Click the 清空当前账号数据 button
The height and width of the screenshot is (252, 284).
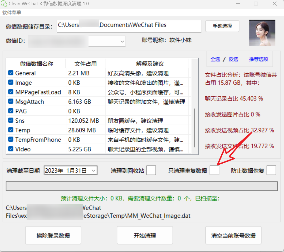pyautogui.click(x=233, y=235)
